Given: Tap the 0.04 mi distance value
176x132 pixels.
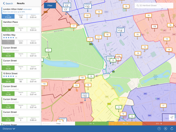Looking at the screenshot, I should point(33,30).
